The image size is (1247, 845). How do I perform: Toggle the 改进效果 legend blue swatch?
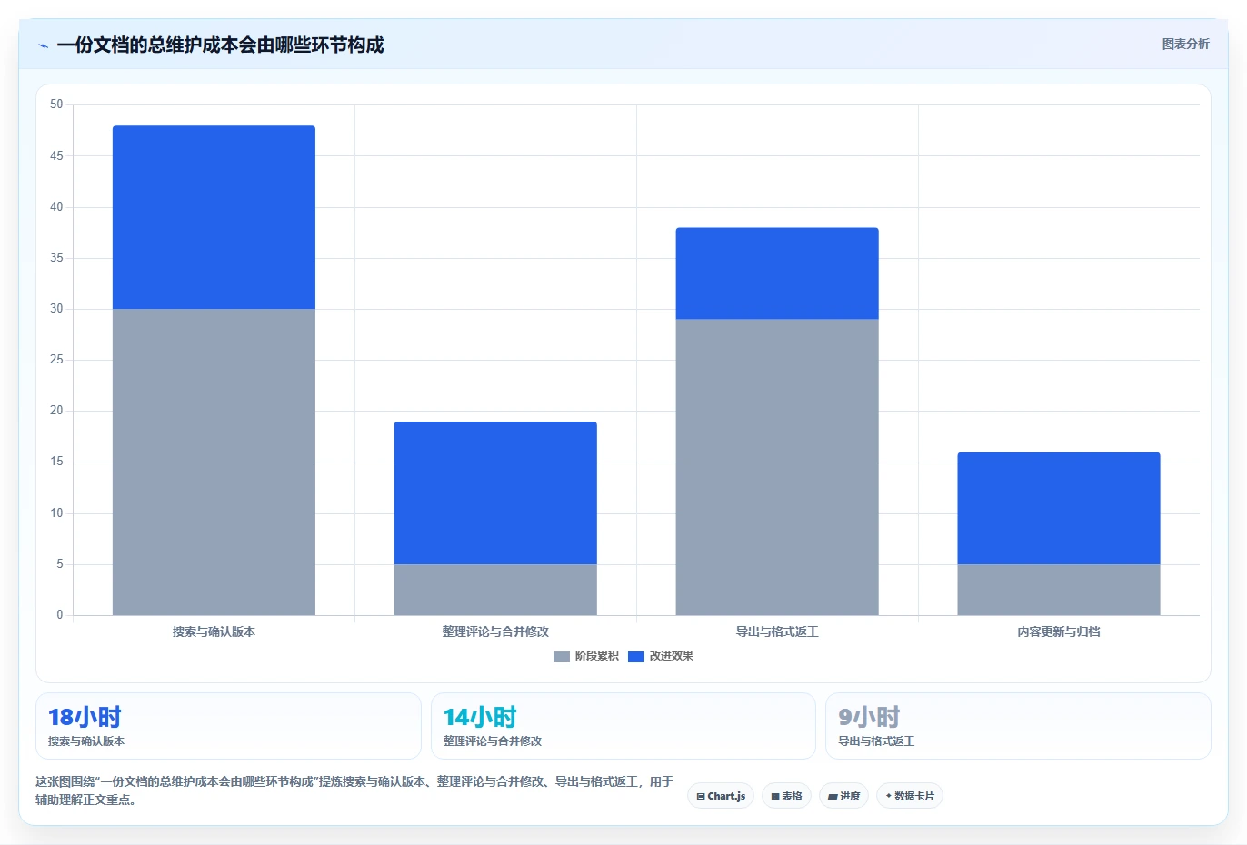(636, 656)
